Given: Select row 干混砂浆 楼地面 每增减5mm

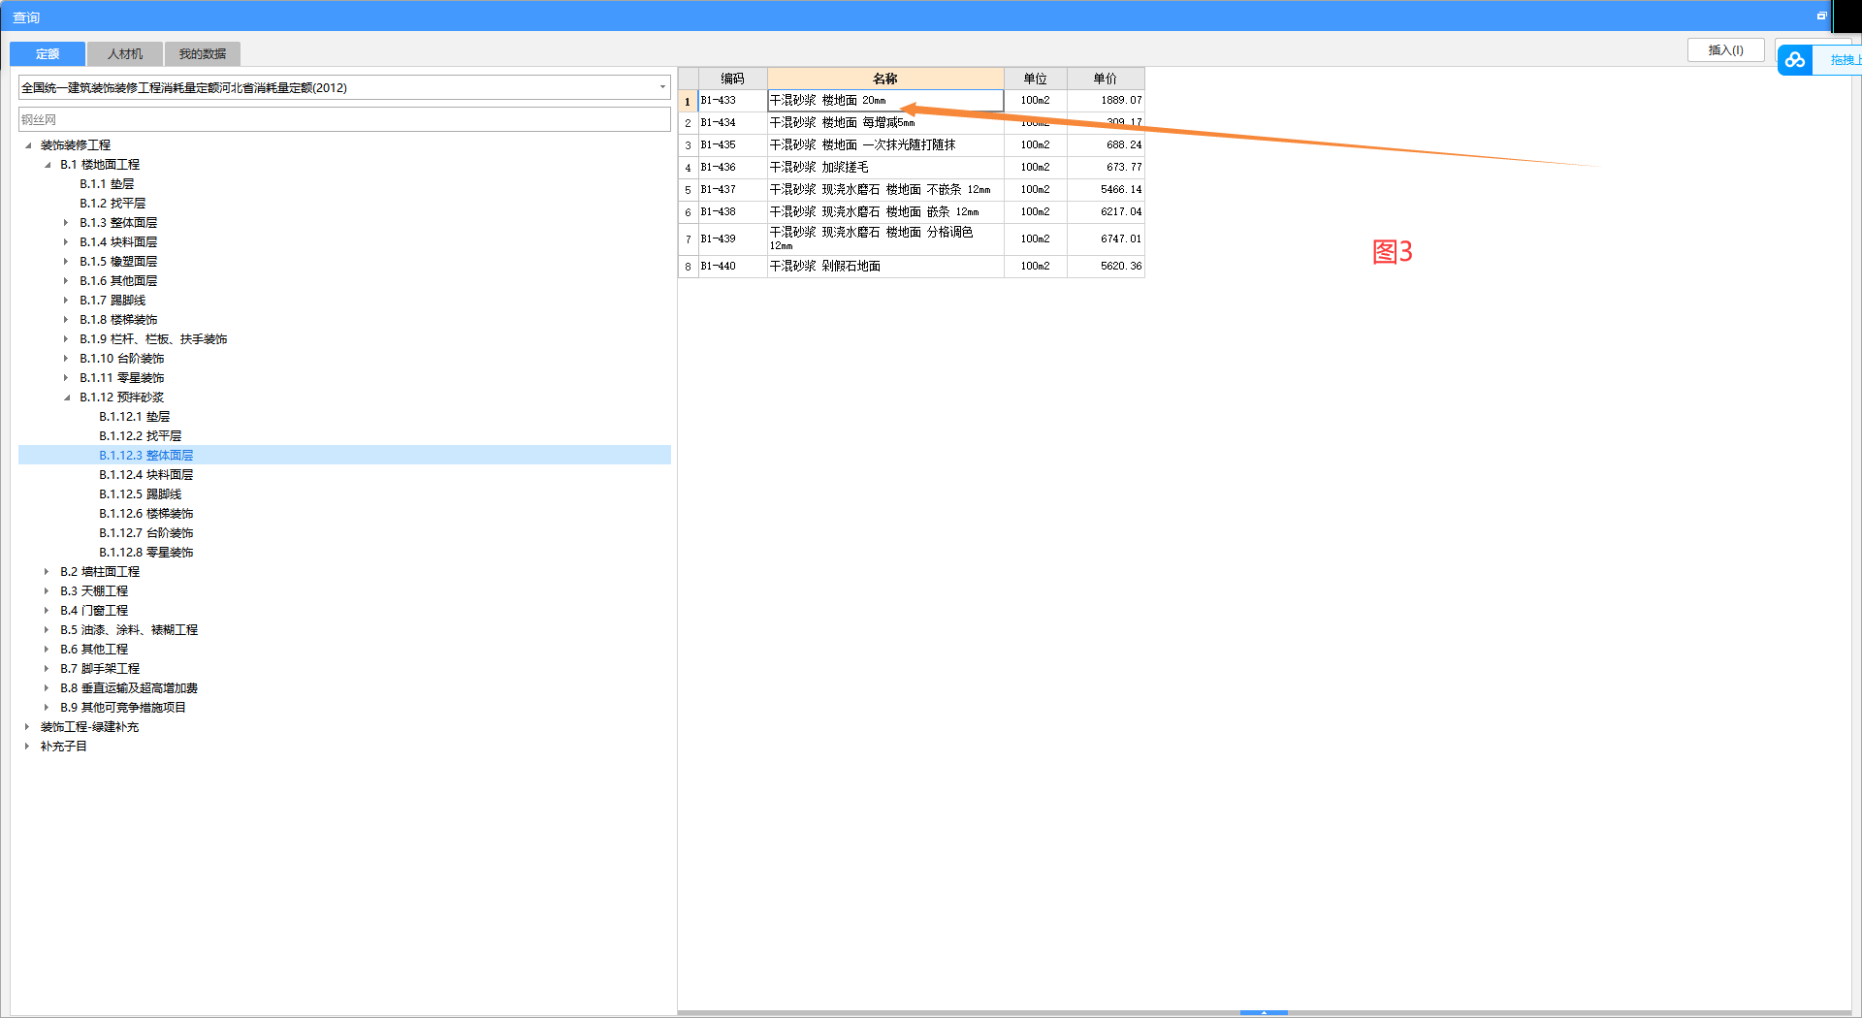Looking at the screenshot, I should pos(885,123).
